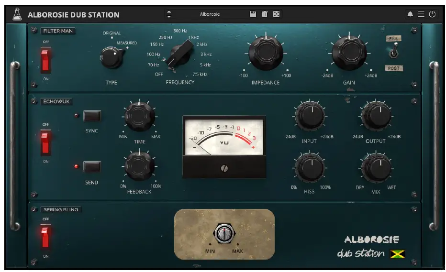Image resolution: width=446 pixels, height=272 pixels.
Task: Click the impedance +100 label
Action: [x=286, y=76]
